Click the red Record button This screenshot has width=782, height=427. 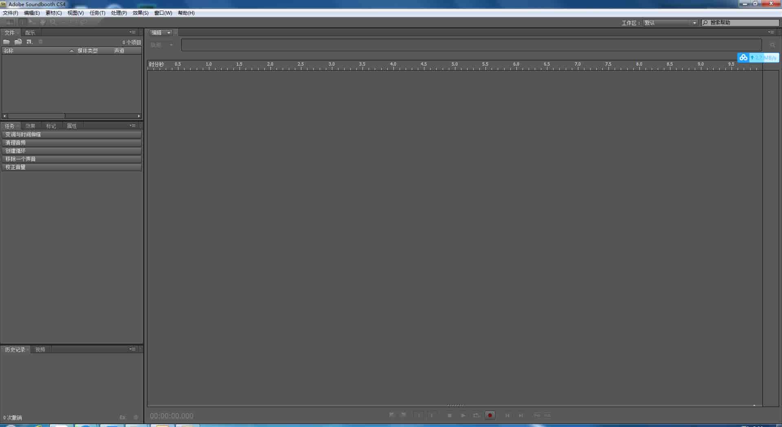coord(490,415)
